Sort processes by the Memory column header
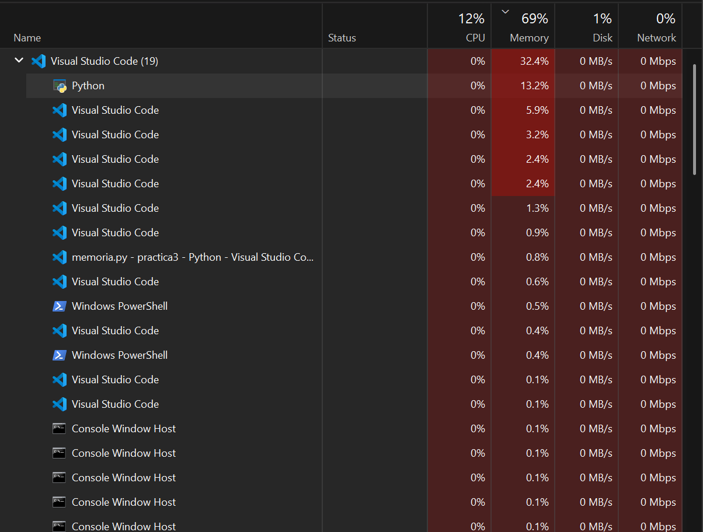 click(x=529, y=37)
